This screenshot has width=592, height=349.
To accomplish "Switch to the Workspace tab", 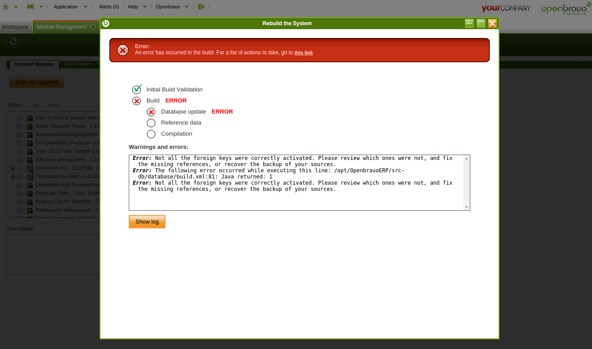I will click(15, 27).
